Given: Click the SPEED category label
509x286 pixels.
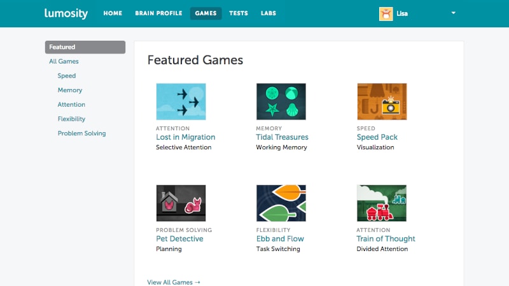Looking at the screenshot, I should [366, 128].
